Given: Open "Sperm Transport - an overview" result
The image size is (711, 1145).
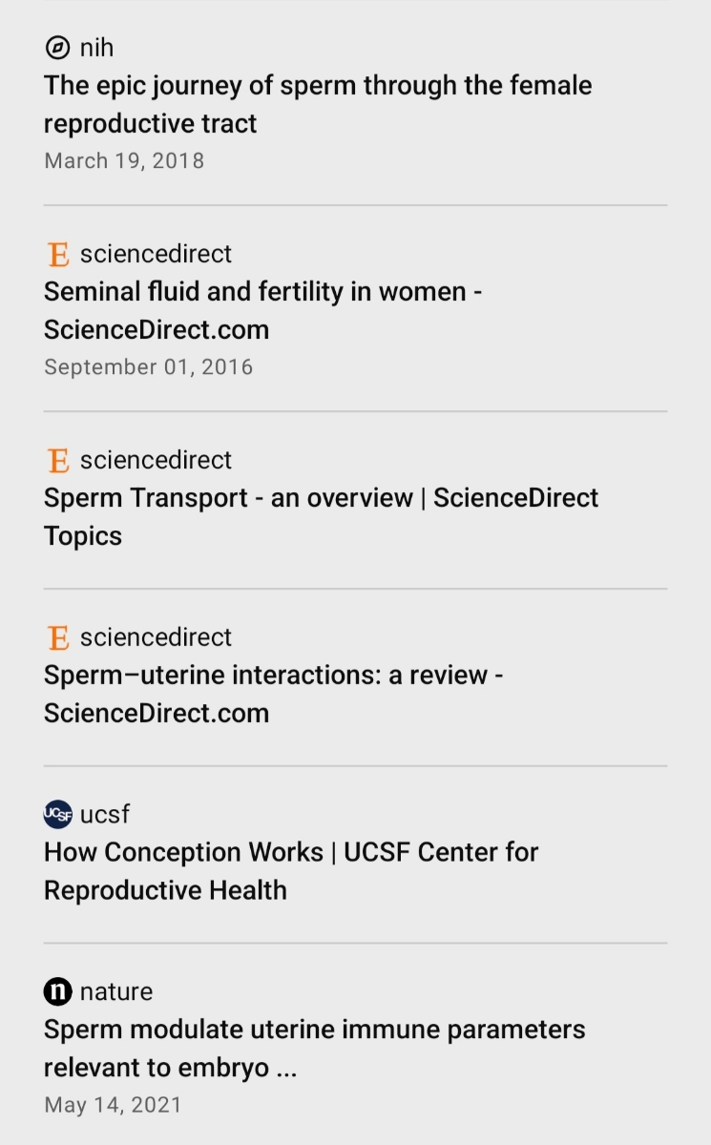Looking at the screenshot, I should point(321,516).
